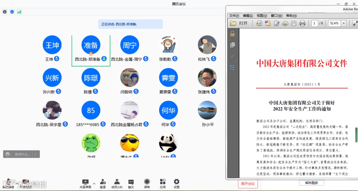This screenshot has height=191, width=358.
Task: Click the 说点什么 chat input field
Action: click(22, 154)
